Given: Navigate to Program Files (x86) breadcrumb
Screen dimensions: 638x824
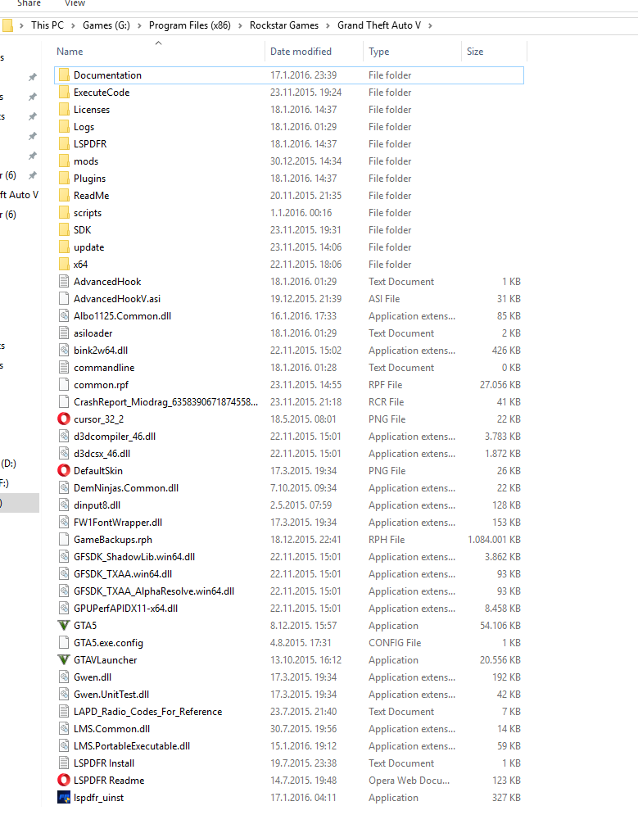Looking at the screenshot, I should pos(190,25).
